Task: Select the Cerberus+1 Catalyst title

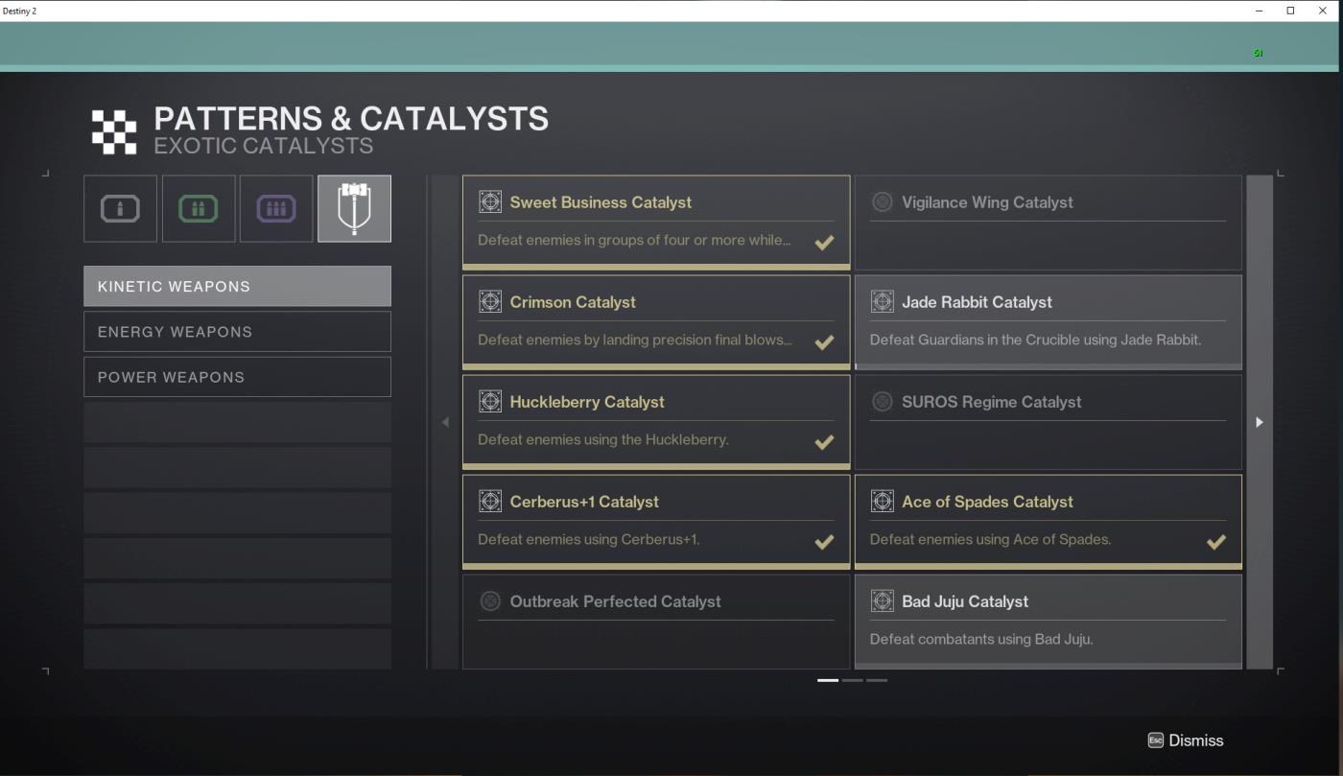Action: point(584,502)
